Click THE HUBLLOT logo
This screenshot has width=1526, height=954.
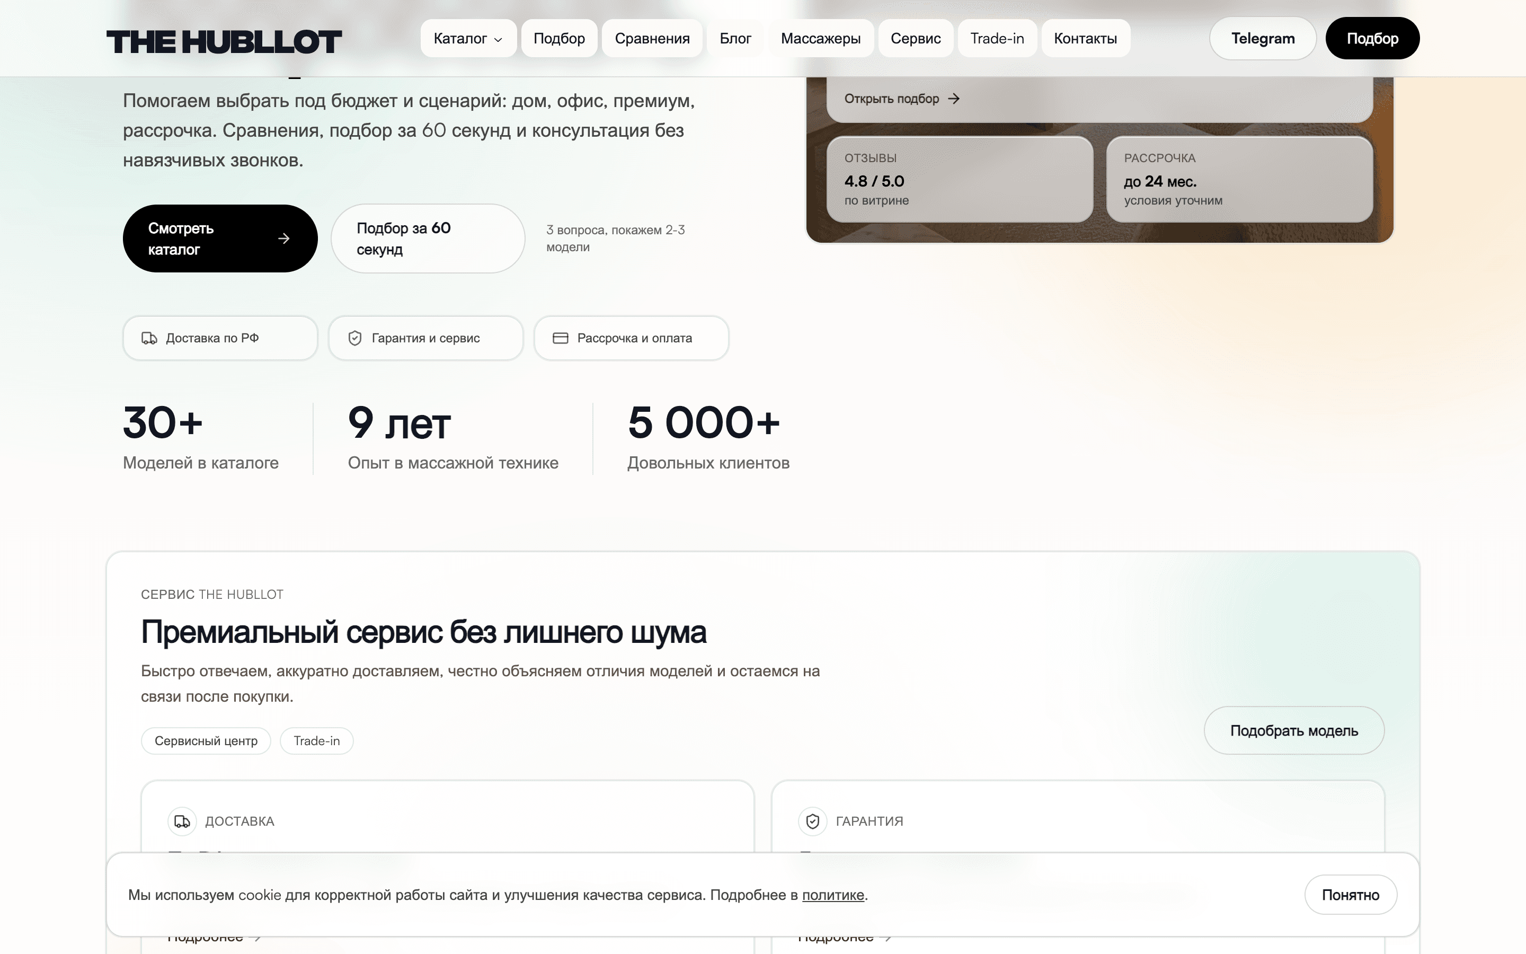(224, 41)
